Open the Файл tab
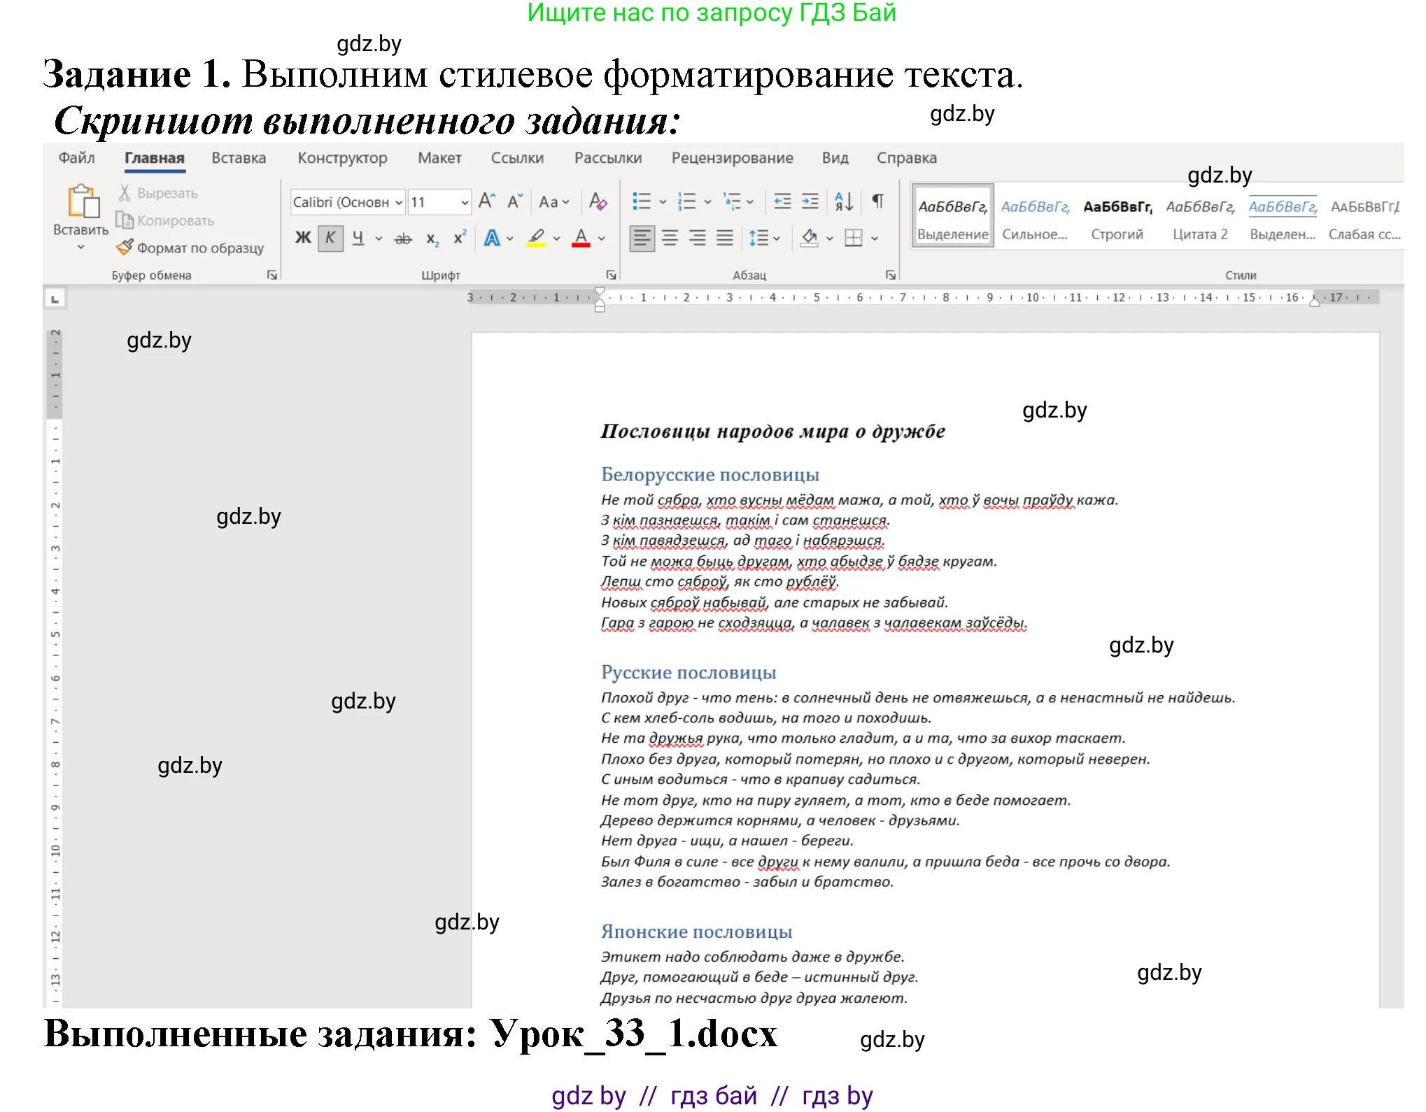The image size is (1426, 1112). [x=76, y=157]
